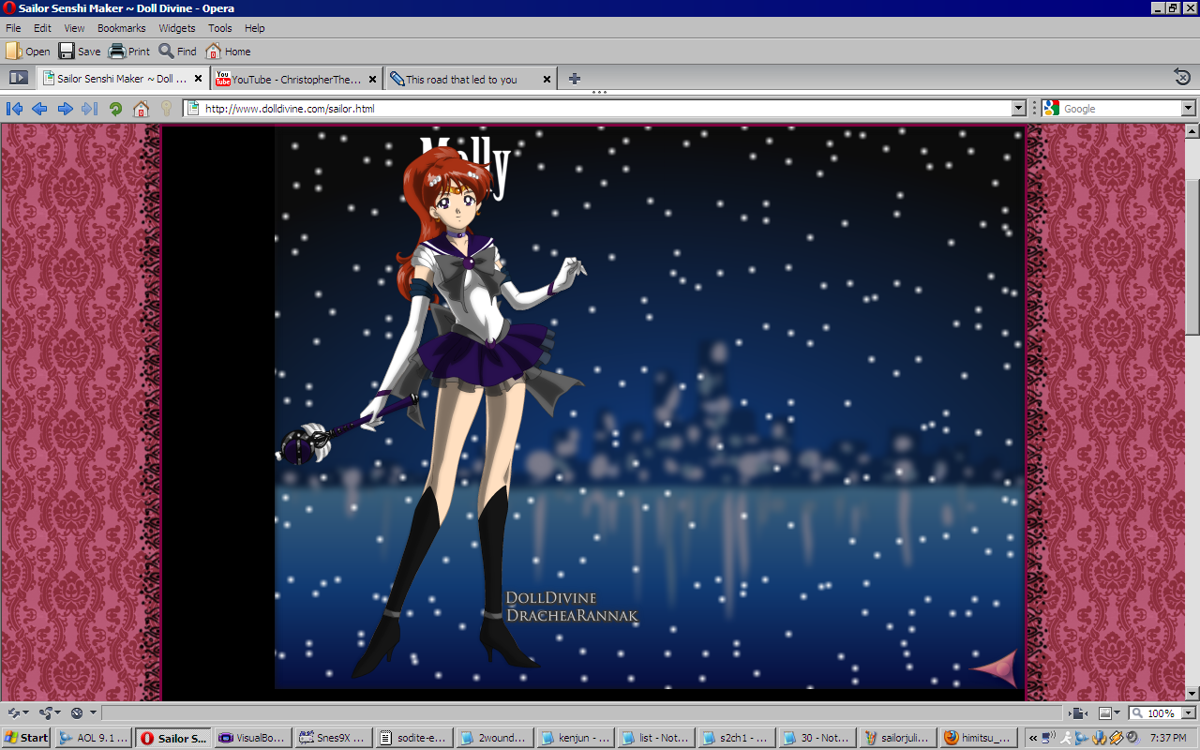
Task: Click the blue Forward arrow
Action: click(65, 109)
